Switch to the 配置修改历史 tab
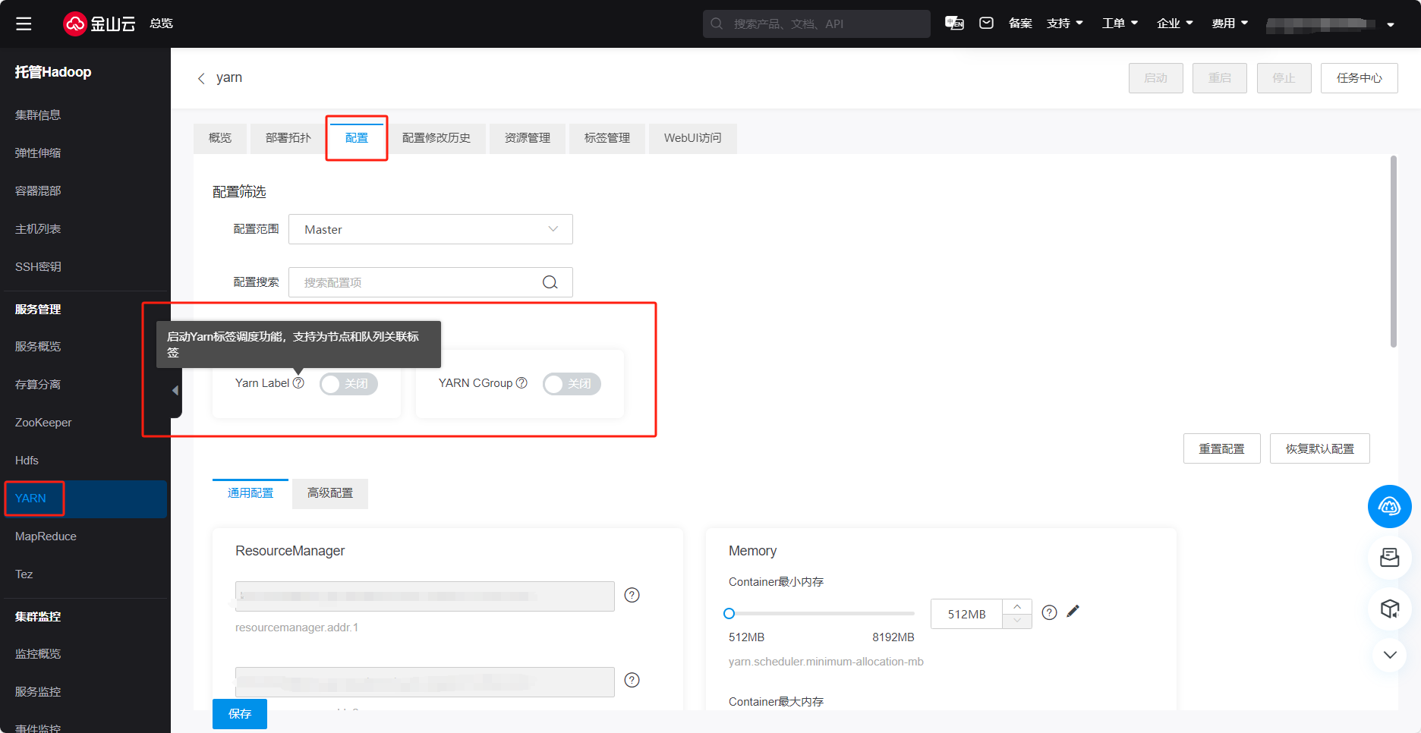This screenshot has width=1421, height=733. tap(436, 138)
